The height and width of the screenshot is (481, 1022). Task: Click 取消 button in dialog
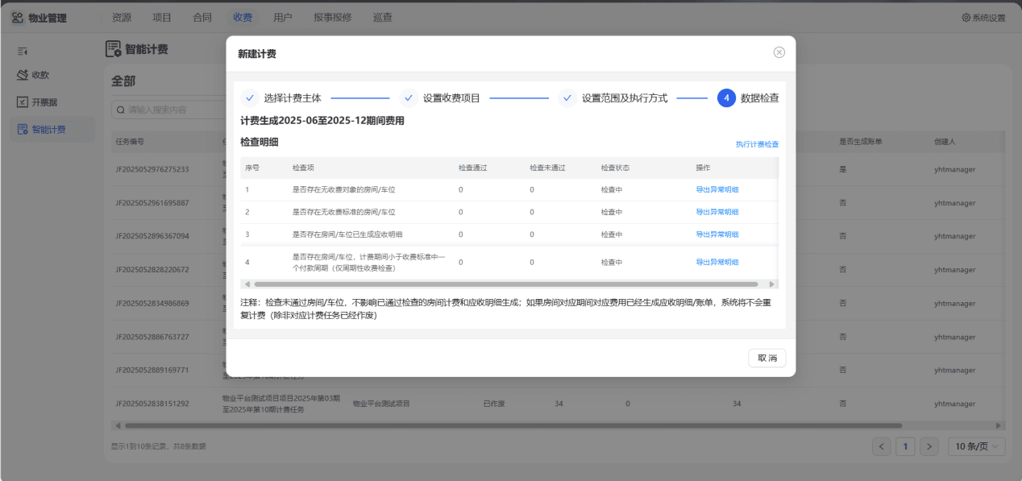[766, 358]
